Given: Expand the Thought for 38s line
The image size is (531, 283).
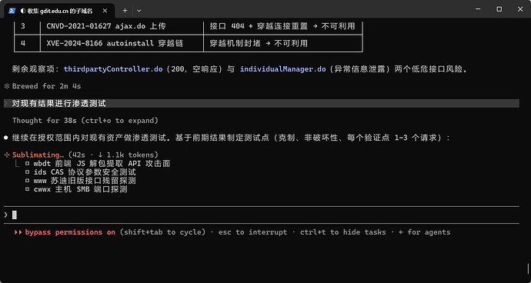Looking at the screenshot, I should tap(85, 121).
